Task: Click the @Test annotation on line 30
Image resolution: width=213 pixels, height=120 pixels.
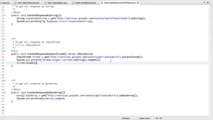Action: [x=15, y=51]
